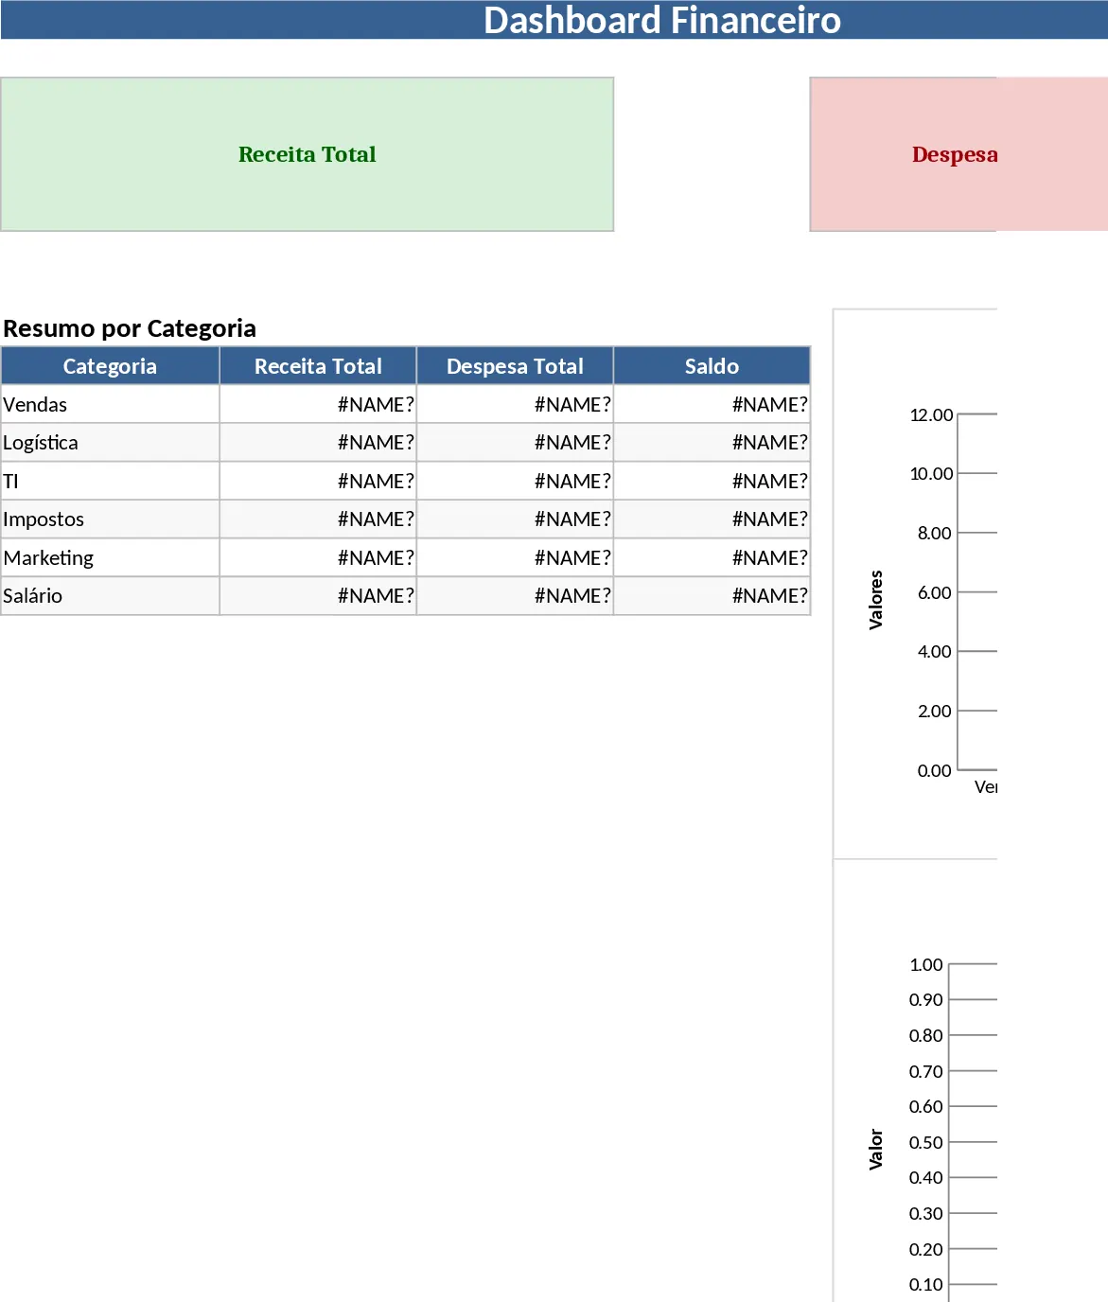Click the Valor axis title on lower chart
The width and height of the screenshot is (1108, 1302).
(x=876, y=1150)
